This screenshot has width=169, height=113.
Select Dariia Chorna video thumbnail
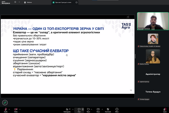pyautogui.click(x=153, y=56)
